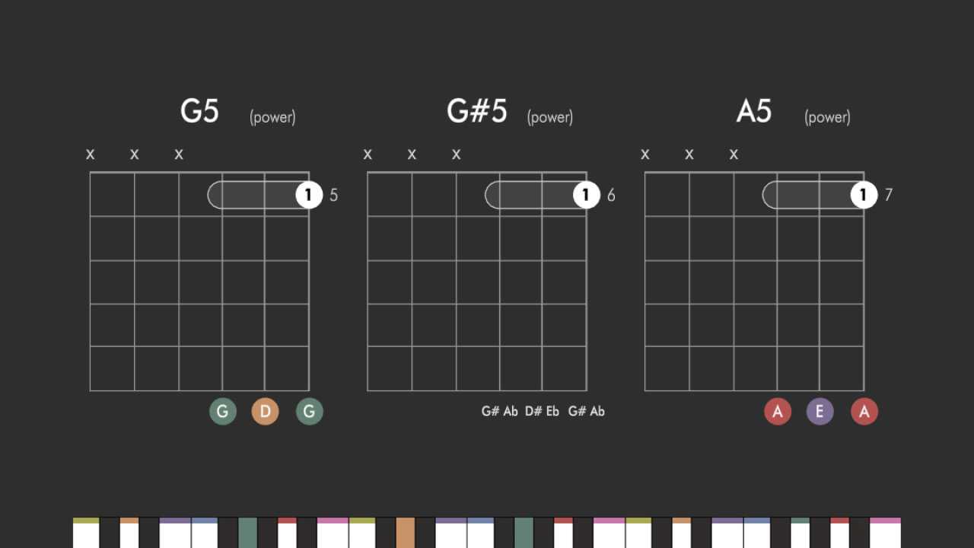This screenshot has width=974, height=548.
Task: Click the (power) label beside A5
Action: tap(827, 117)
